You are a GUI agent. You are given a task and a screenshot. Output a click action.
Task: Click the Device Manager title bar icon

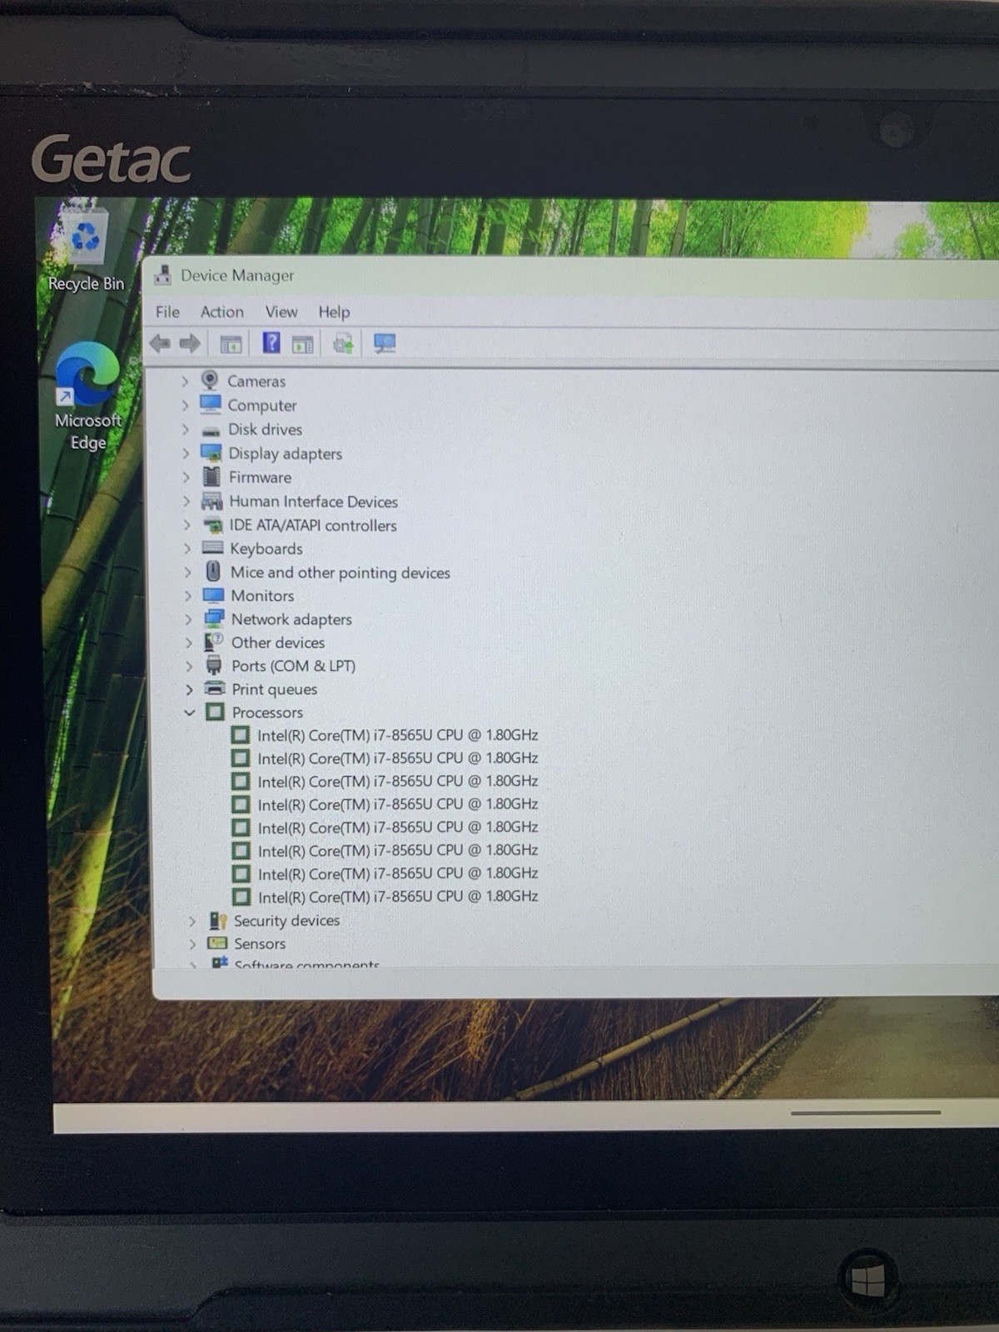pos(163,275)
